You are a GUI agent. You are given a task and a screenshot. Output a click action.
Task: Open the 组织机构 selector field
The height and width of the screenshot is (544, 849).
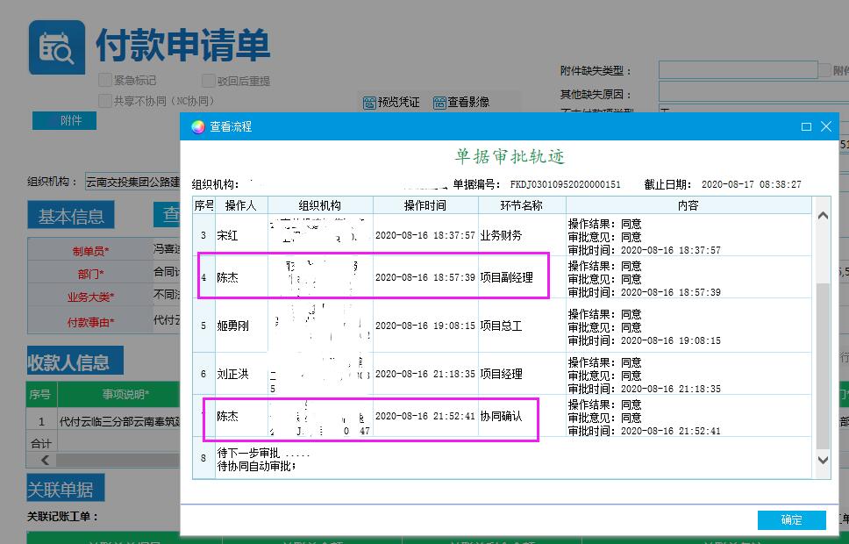(132, 183)
